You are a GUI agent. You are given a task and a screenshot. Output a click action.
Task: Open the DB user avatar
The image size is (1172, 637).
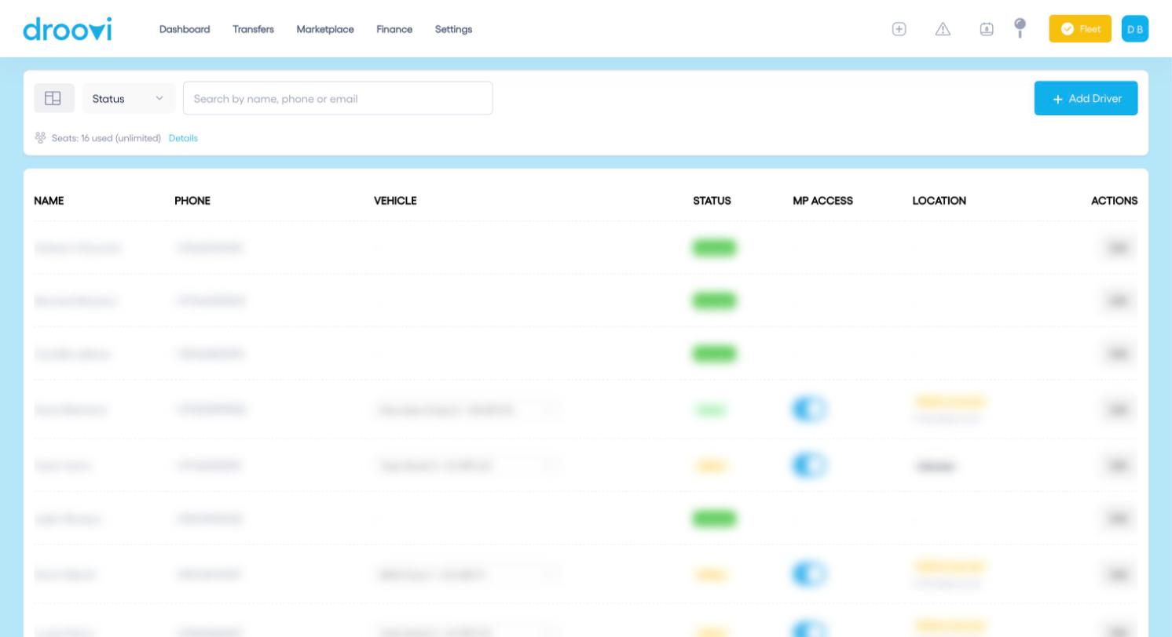click(1135, 29)
